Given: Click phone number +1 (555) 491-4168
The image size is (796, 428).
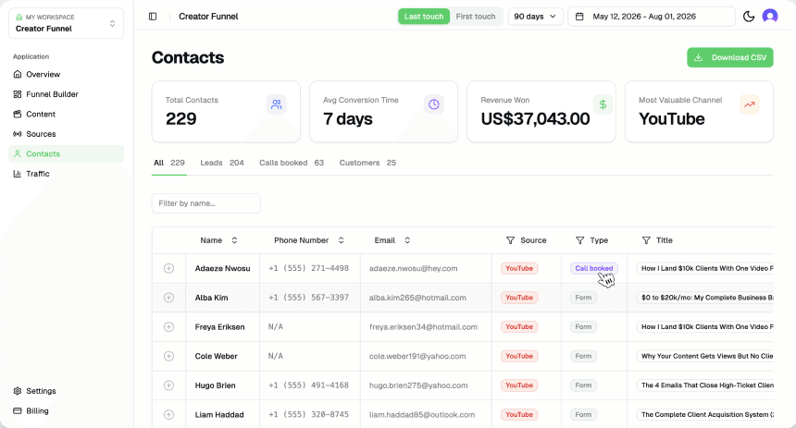Looking at the screenshot, I should [308, 385].
